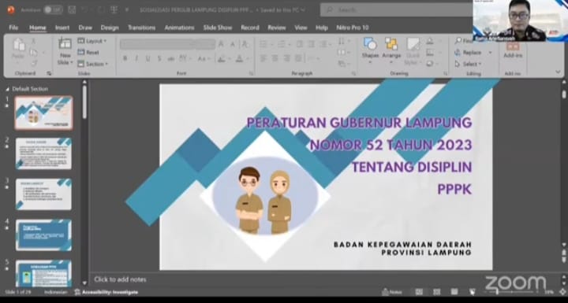568x303 pixels.
Task: Toggle Underline formatting
Action: click(x=148, y=58)
